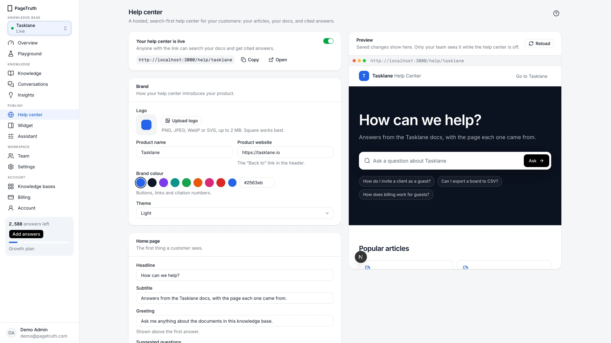Click the Account person icon

tap(11, 208)
